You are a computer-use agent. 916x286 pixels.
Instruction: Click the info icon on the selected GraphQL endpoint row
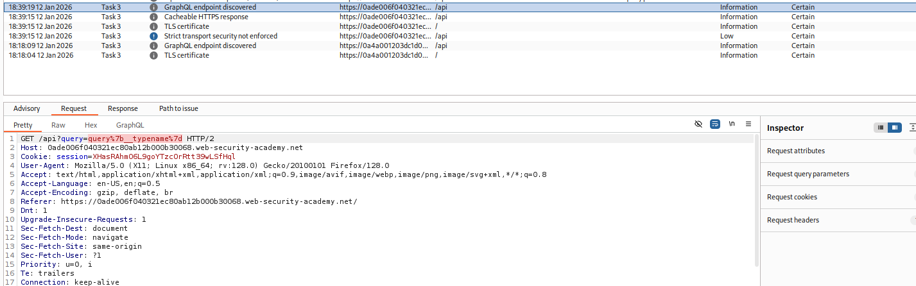153,8
